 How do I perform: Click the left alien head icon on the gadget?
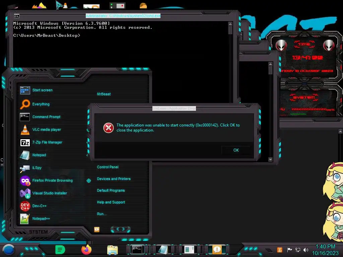click(x=281, y=45)
